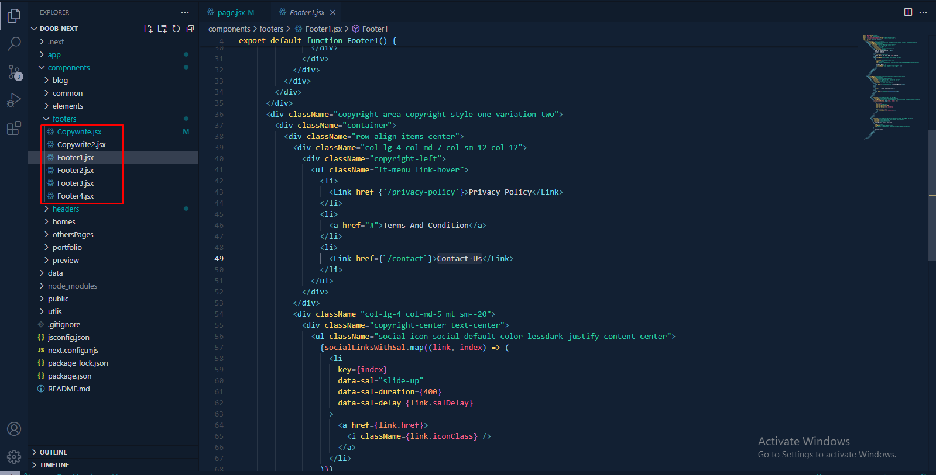
Task: Expand the homes folder
Action: click(113, 221)
